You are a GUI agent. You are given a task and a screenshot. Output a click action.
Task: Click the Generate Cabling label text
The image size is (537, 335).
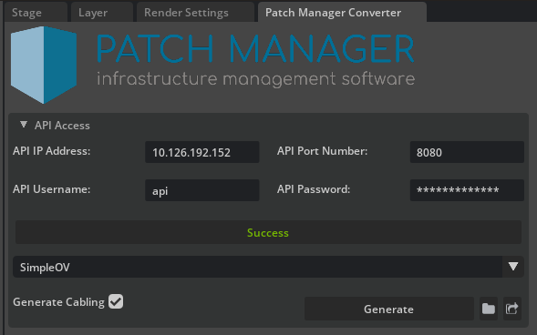[x=58, y=302]
